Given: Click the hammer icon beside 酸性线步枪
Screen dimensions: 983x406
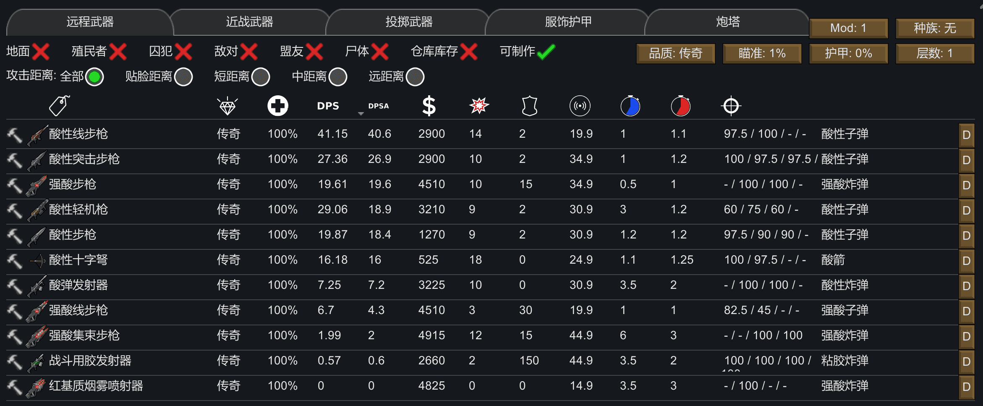Looking at the screenshot, I should 15,135.
